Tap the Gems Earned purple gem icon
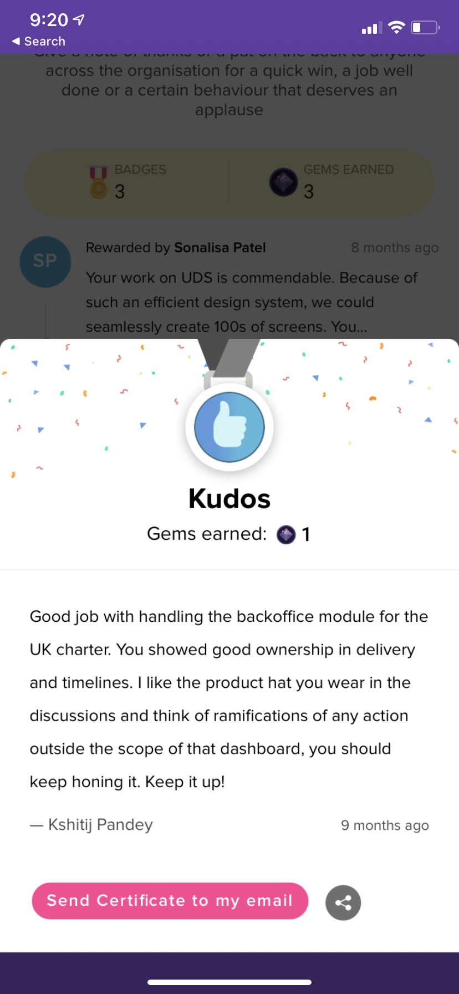 284,182
